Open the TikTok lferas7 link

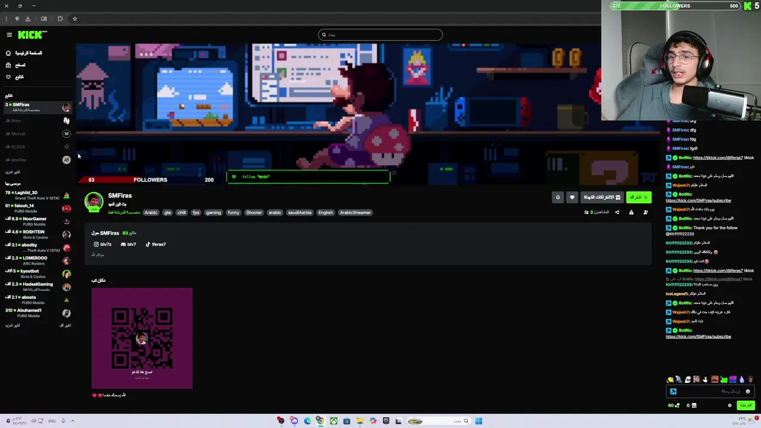click(156, 244)
